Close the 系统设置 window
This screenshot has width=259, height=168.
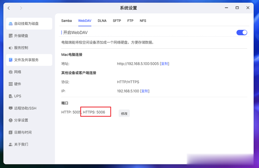point(248,8)
